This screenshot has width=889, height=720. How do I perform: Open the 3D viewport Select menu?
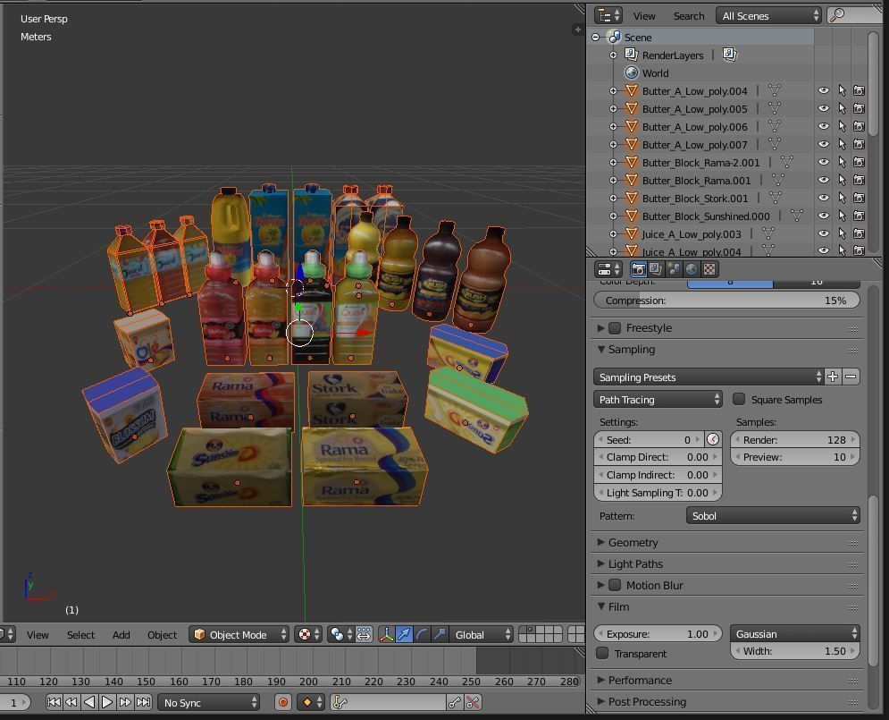point(80,634)
